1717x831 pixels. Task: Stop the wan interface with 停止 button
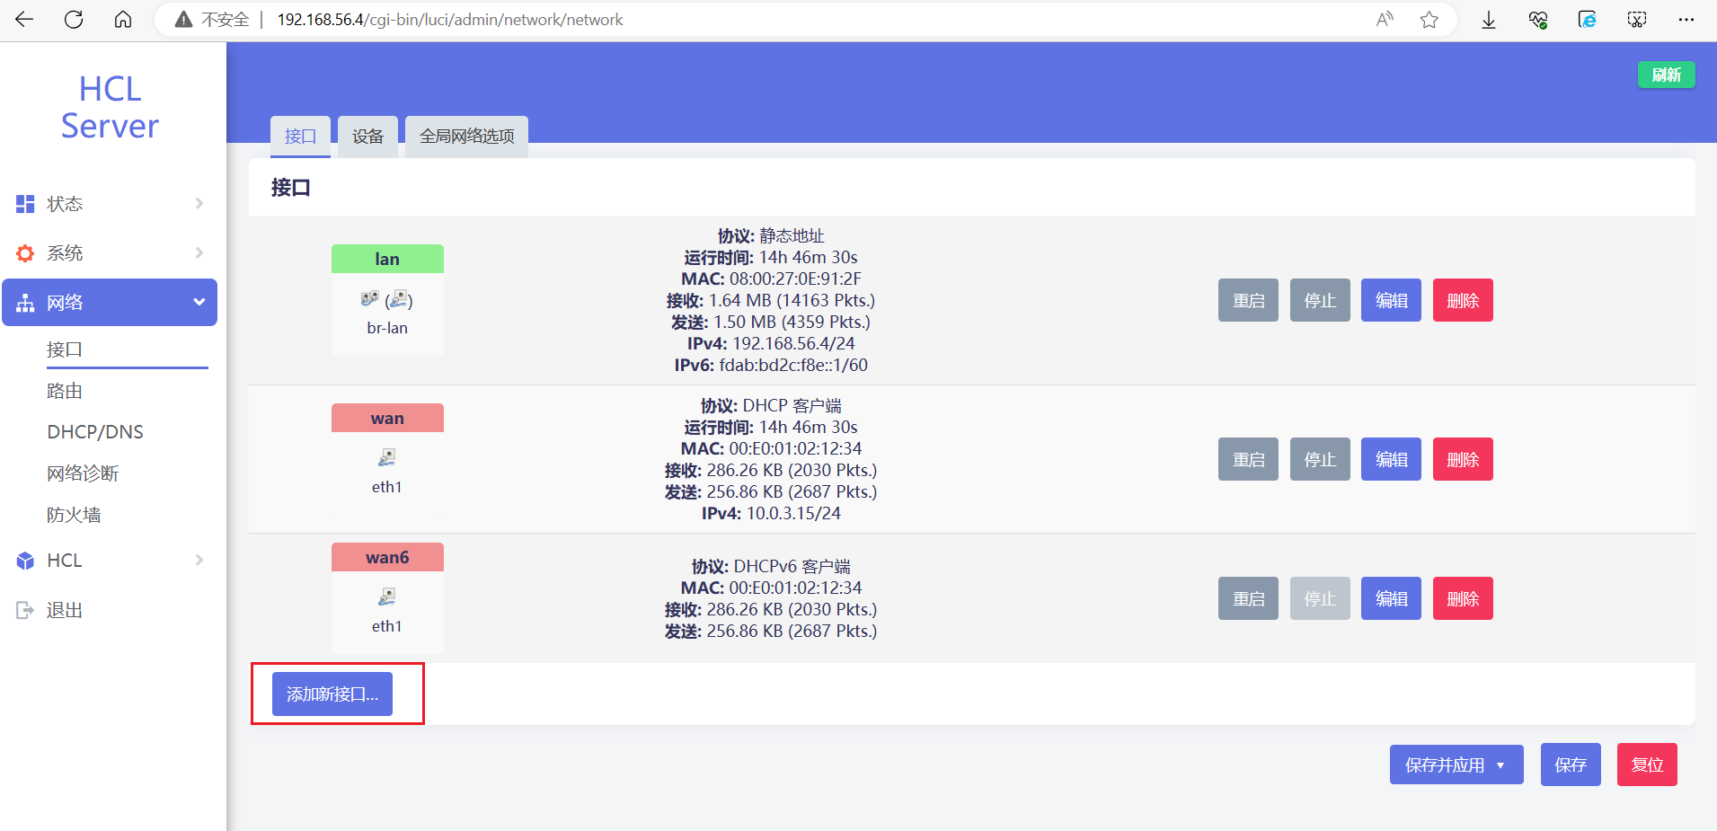[1319, 459]
